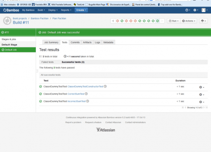
Task: Open CorrectSumTest test link
Action: pos(76,94)
